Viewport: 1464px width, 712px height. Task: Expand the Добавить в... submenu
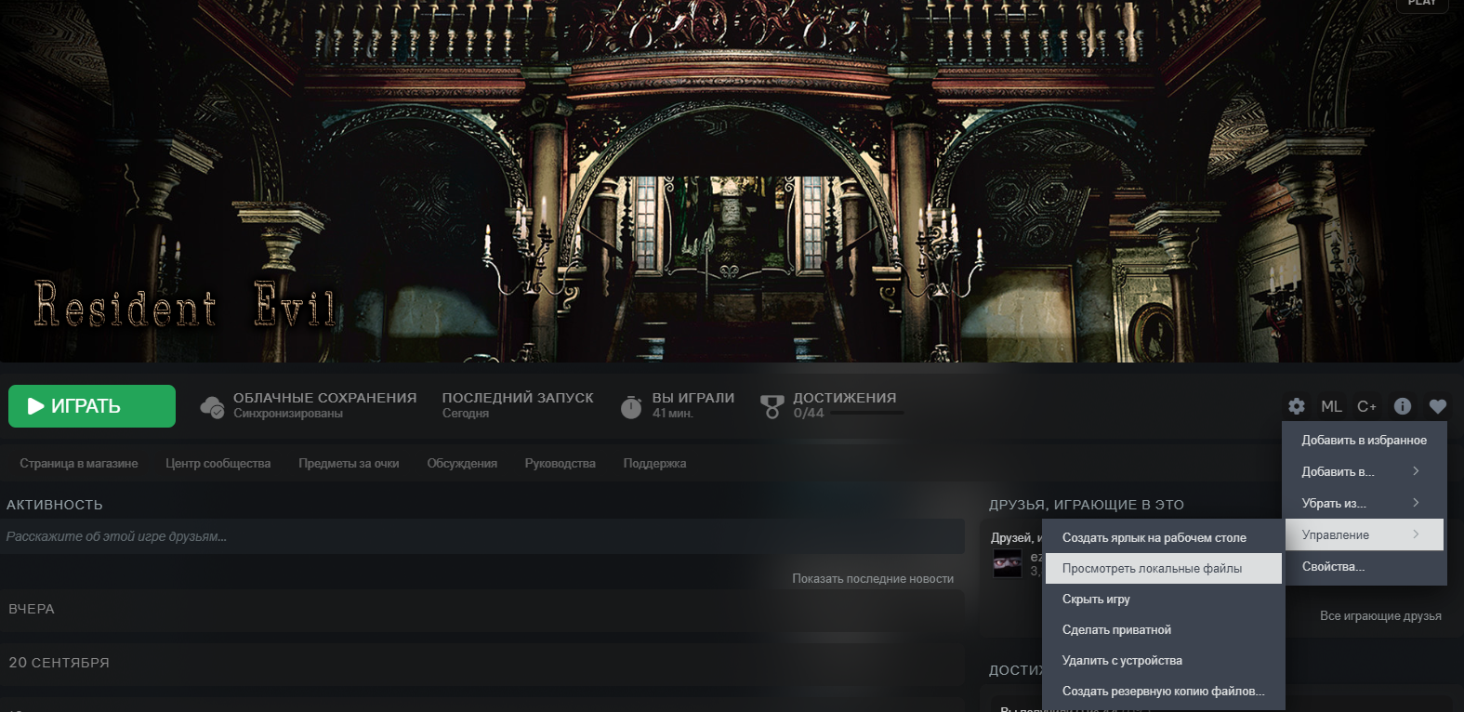coord(1364,471)
